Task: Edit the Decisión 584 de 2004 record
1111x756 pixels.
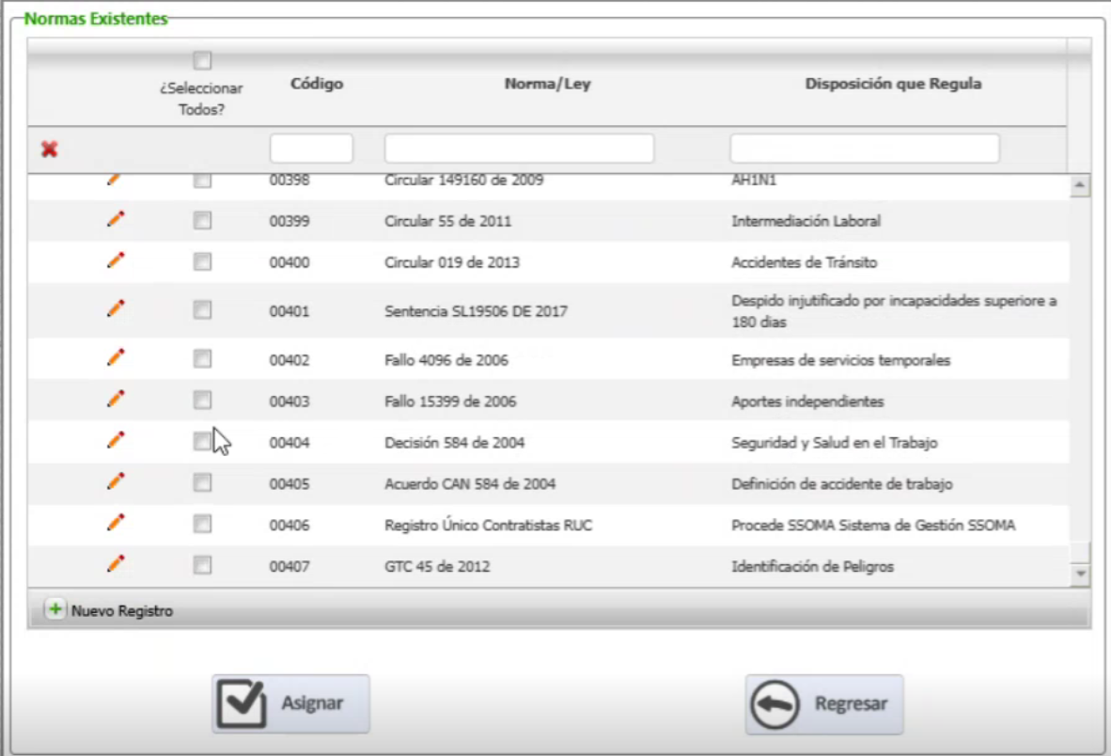Action: click(113, 441)
